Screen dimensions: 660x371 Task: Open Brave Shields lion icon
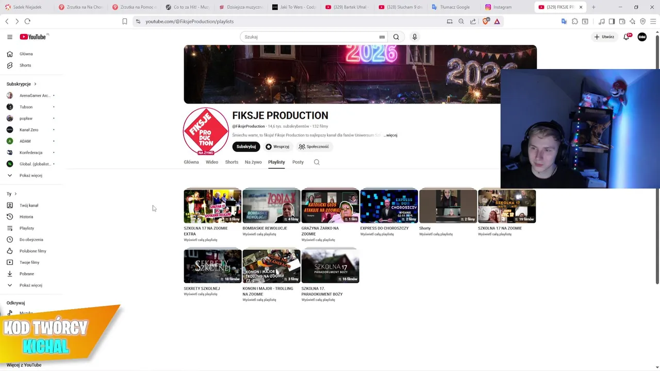pyautogui.click(x=486, y=21)
